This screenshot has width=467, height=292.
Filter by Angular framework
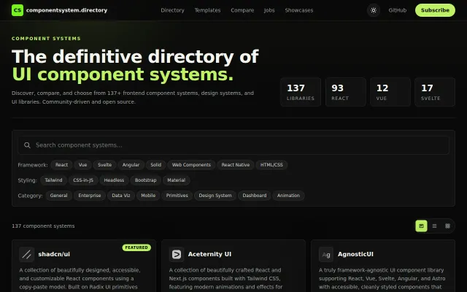131,165
